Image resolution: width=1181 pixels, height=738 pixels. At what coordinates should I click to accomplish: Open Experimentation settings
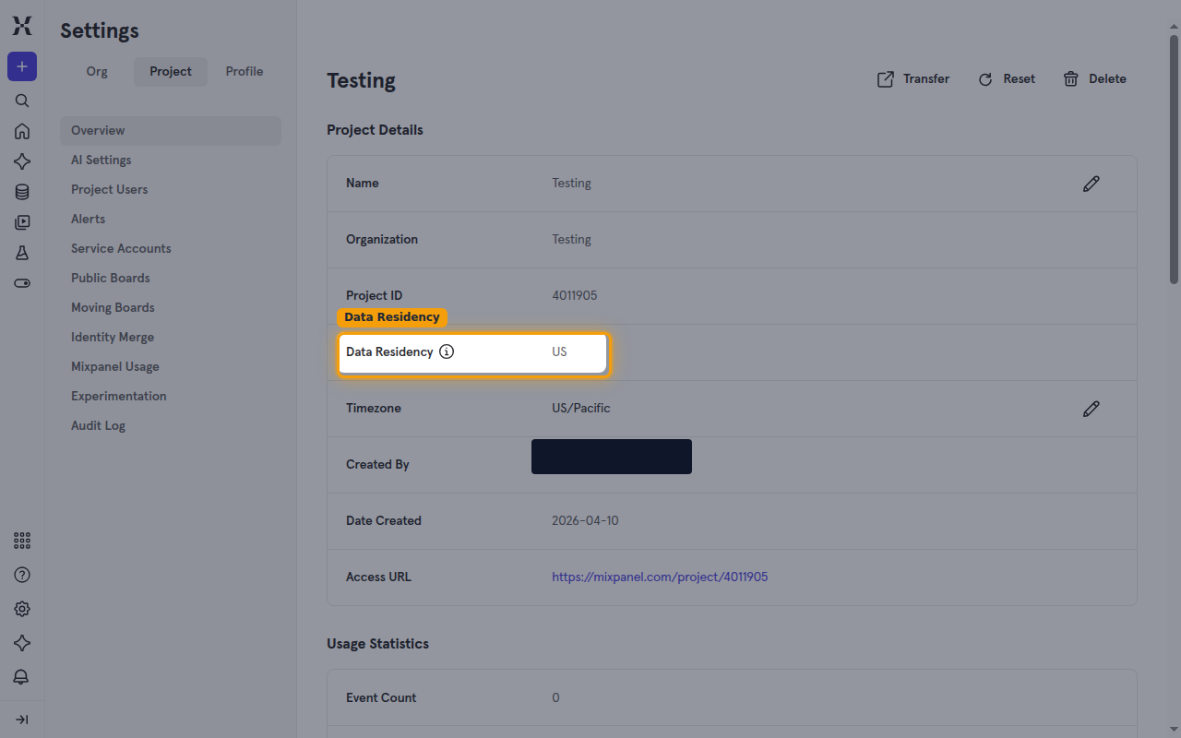pos(171,397)
